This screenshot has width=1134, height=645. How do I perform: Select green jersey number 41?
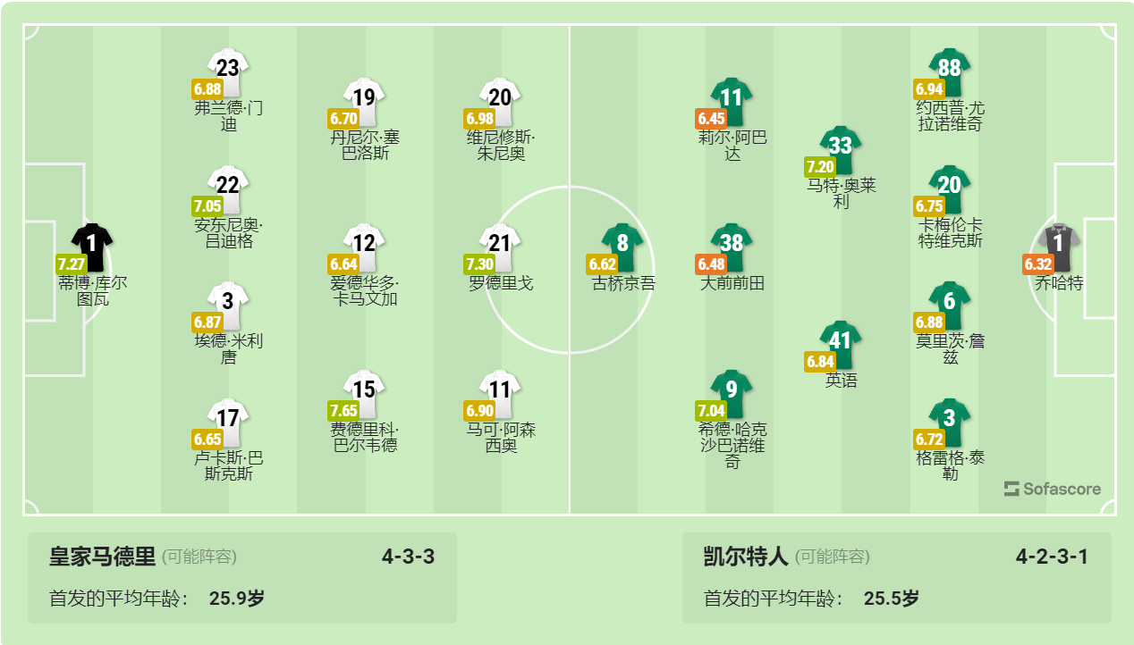841,344
